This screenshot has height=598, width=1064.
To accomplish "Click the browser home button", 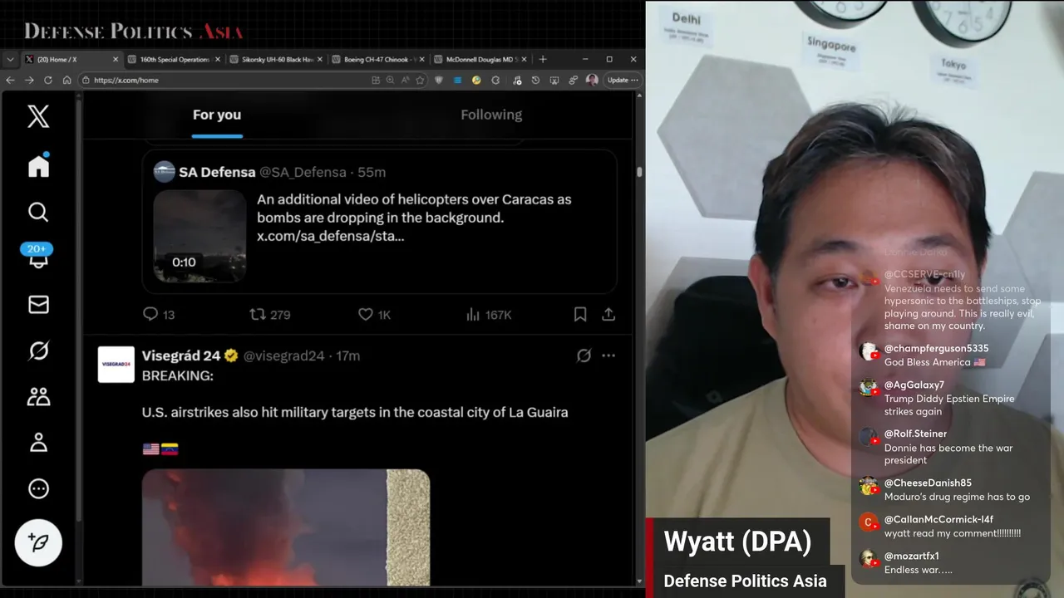I will (66, 80).
